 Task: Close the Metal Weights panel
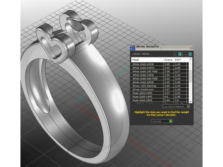pyautogui.click(x=191, y=47)
